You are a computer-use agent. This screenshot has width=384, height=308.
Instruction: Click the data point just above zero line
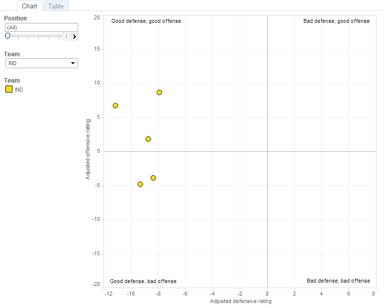pos(148,139)
